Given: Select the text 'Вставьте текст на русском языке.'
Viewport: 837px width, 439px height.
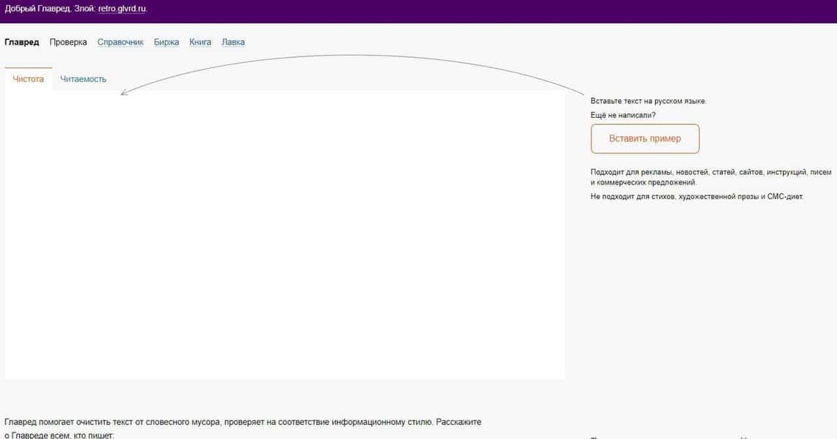Looking at the screenshot, I should [x=648, y=101].
